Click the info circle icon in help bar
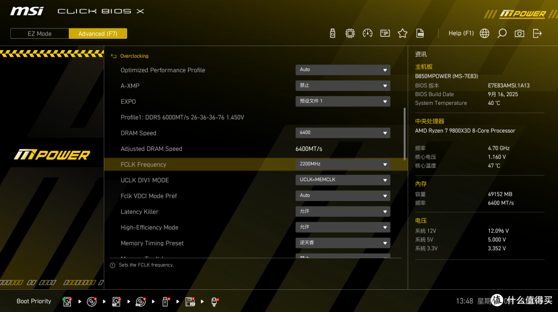Image resolution: width=558 pixels, height=312 pixels. (x=113, y=266)
